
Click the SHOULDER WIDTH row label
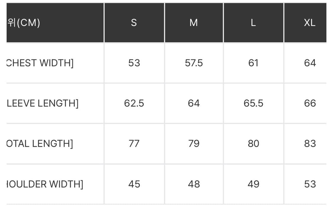[45, 184]
